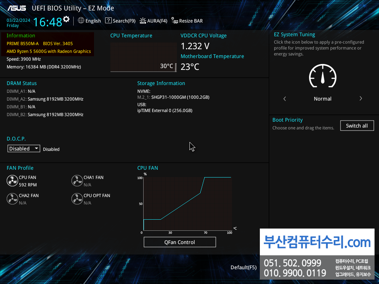This screenshot has width=379, height=284.
Task: Toggle Resize BAR icon
Action: click(x=175, y=21)
